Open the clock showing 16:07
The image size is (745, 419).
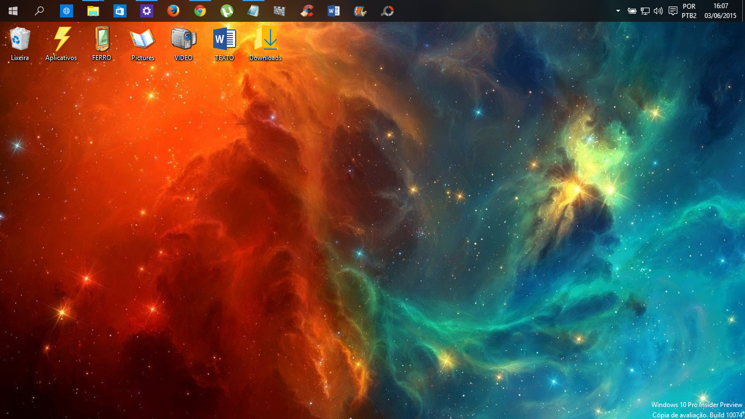point(720,11)
